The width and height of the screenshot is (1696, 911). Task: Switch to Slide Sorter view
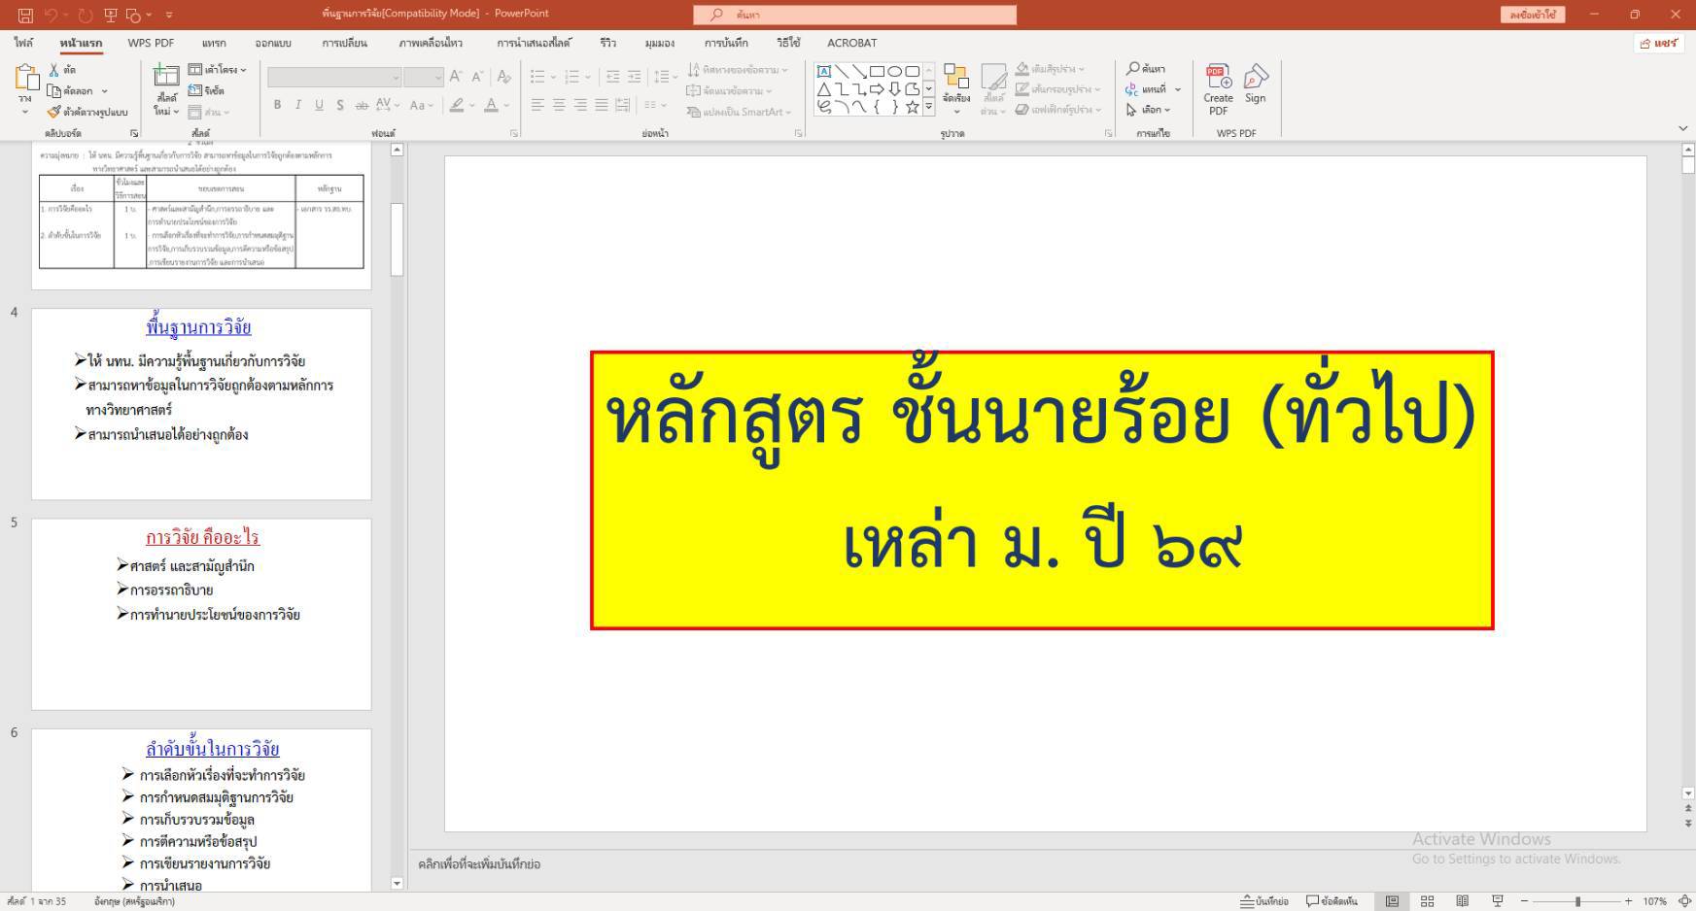[x=1427, y=901]
